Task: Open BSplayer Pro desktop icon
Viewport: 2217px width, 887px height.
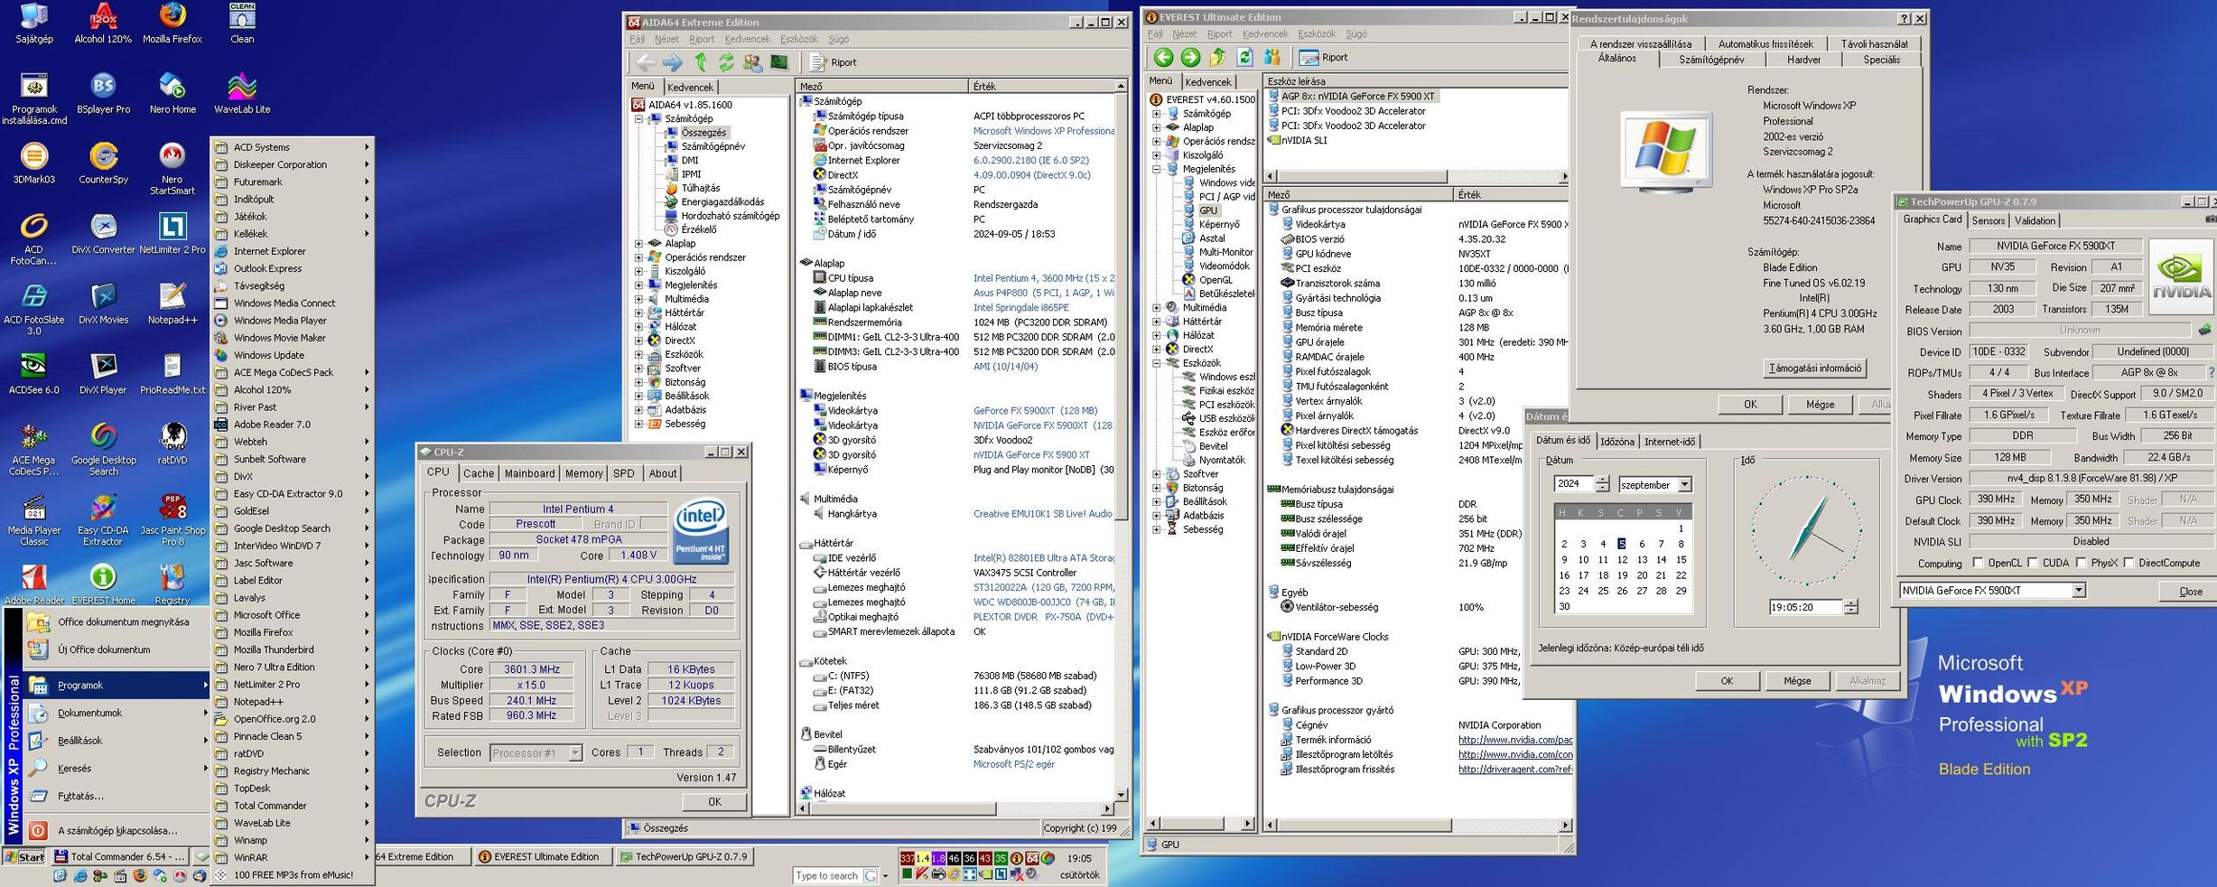Action: point(103,93)
